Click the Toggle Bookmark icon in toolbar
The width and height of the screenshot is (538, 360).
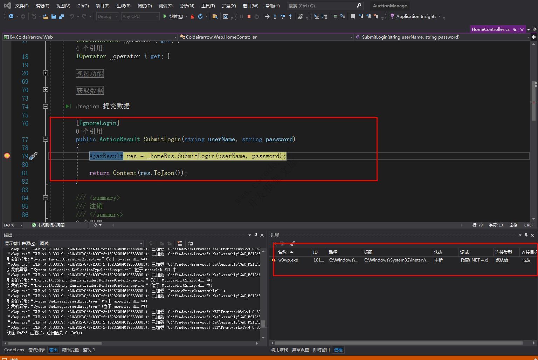point(353,16)
